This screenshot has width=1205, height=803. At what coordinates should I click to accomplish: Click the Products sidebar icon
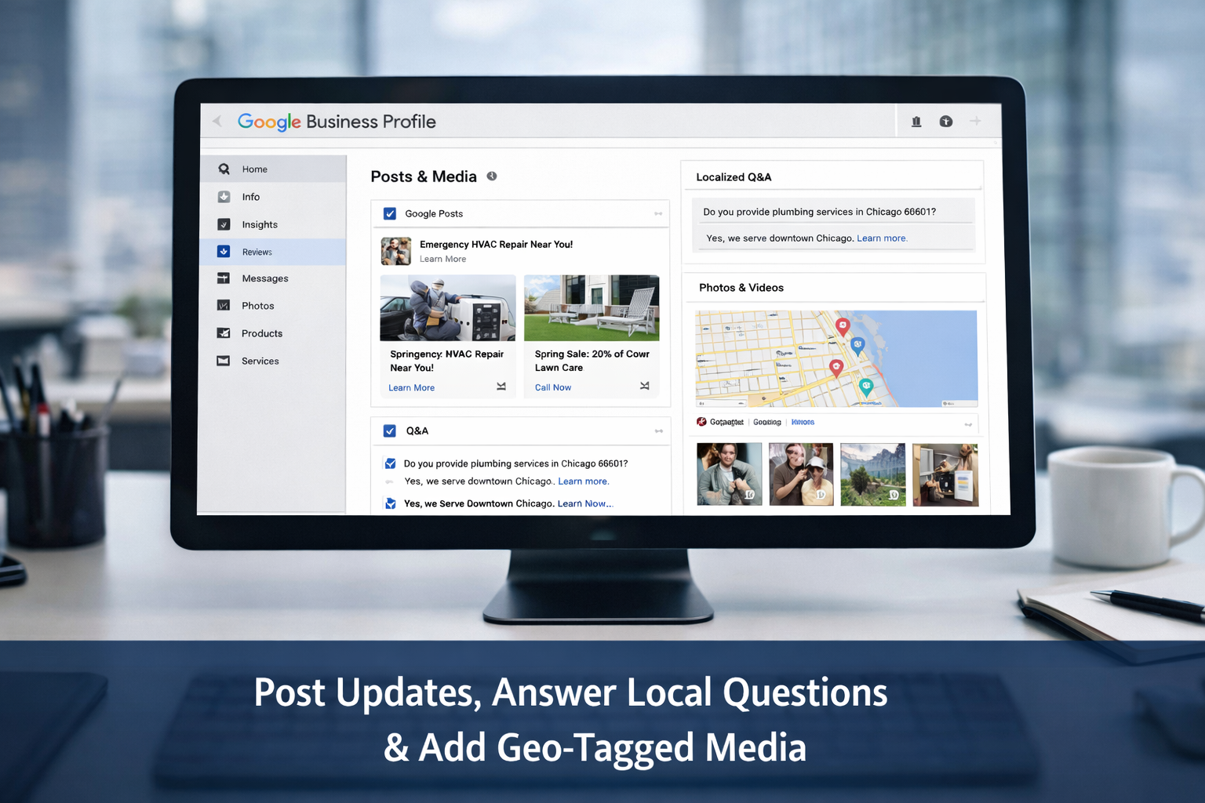click(224, 333)
